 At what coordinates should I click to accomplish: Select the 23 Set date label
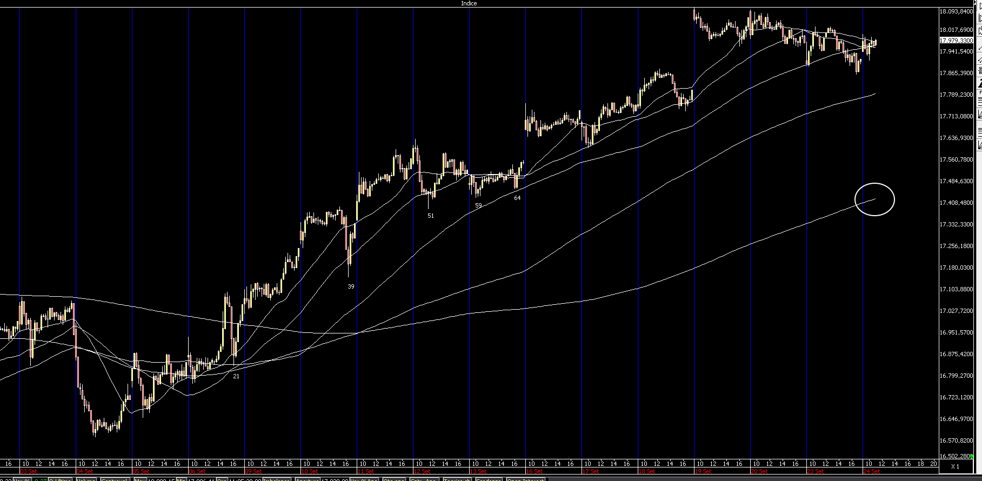[815, 471]
